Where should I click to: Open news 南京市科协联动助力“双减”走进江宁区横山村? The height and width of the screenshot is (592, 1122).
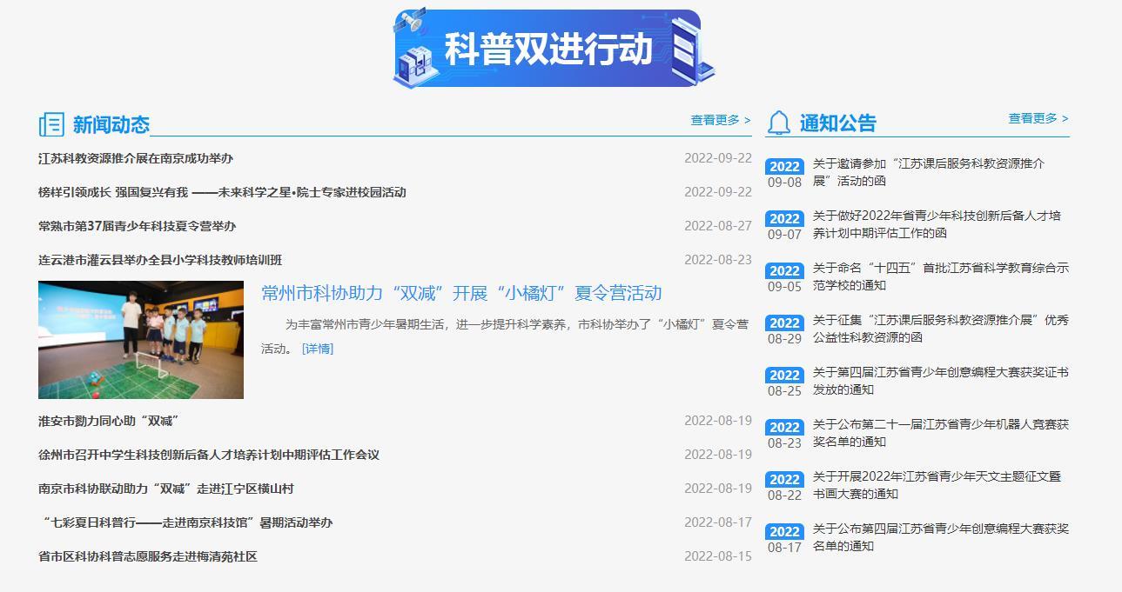166,489
